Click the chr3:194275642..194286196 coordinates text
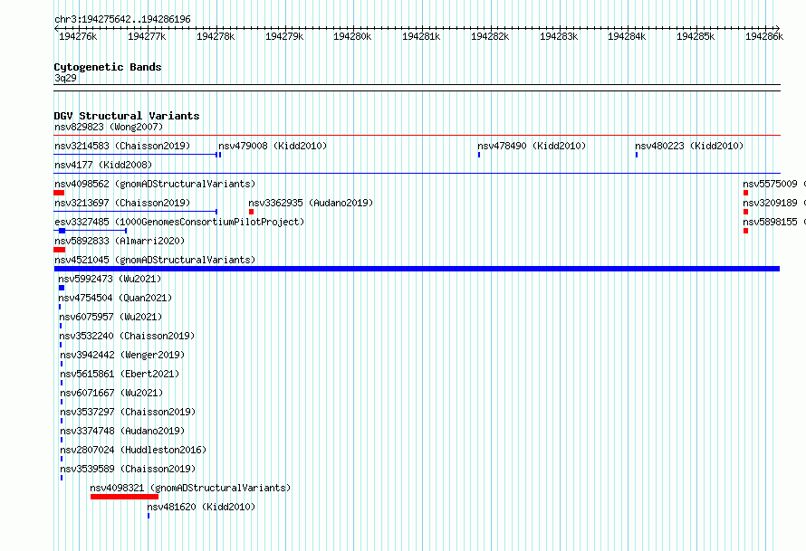The height and width of the screenshot is (551, 806). coord(122,19)
